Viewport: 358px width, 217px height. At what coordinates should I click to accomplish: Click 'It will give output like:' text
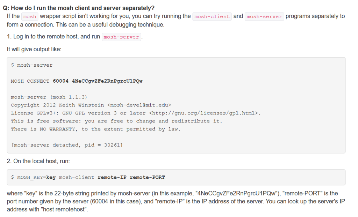[34, 49]
